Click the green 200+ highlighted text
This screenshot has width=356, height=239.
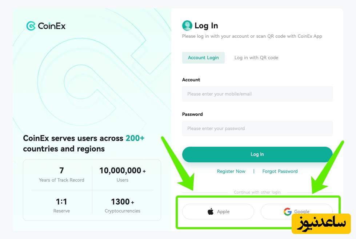tap(135, 138)
